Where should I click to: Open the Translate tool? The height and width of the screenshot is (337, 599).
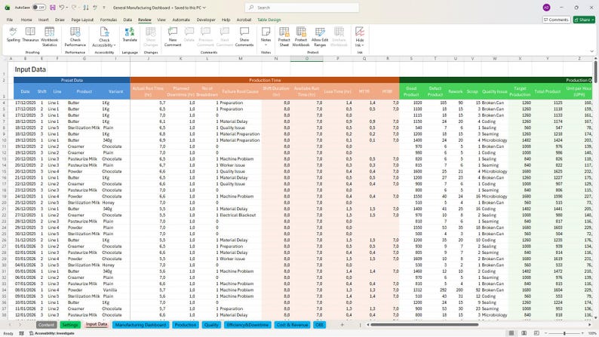pos(130,35)
